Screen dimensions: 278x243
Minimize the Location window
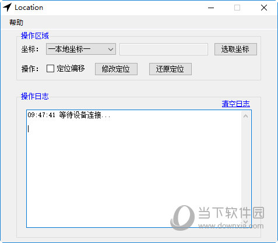coord(211,8)
